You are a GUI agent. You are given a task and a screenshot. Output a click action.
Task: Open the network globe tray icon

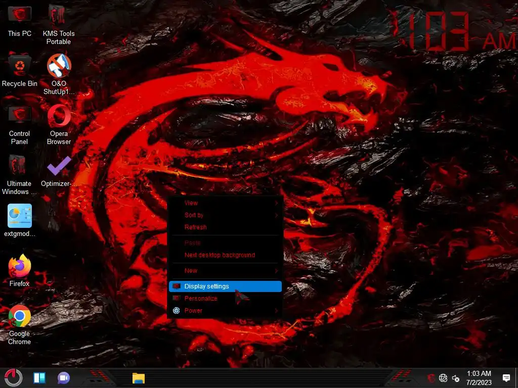coord(443,378)
